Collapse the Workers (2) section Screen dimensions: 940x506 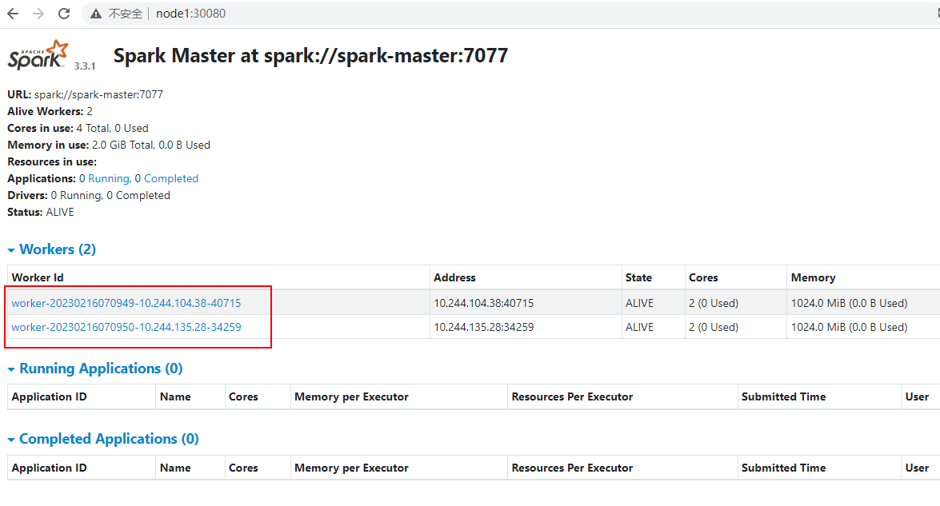click(51, 249)
